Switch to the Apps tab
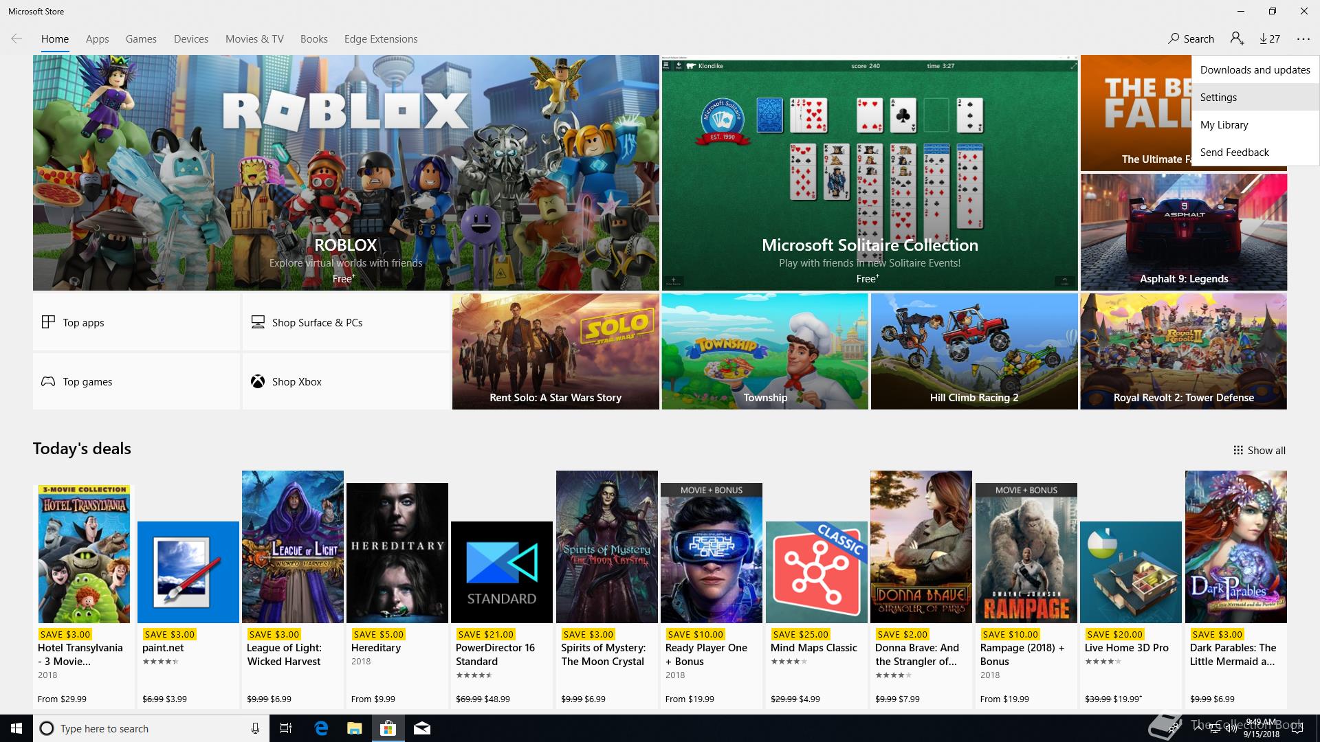 point(97,39)
